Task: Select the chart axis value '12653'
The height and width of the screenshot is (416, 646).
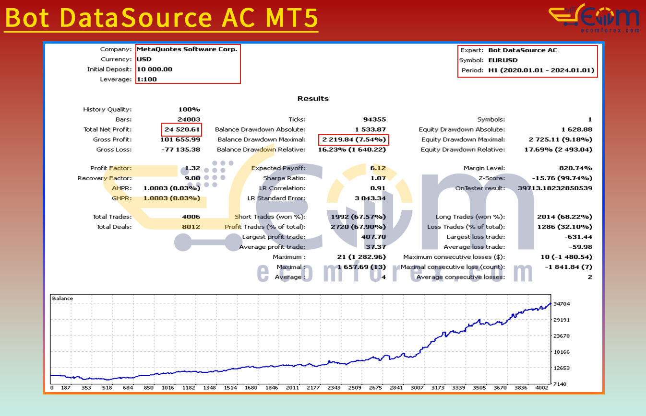Action: [561, 368]
